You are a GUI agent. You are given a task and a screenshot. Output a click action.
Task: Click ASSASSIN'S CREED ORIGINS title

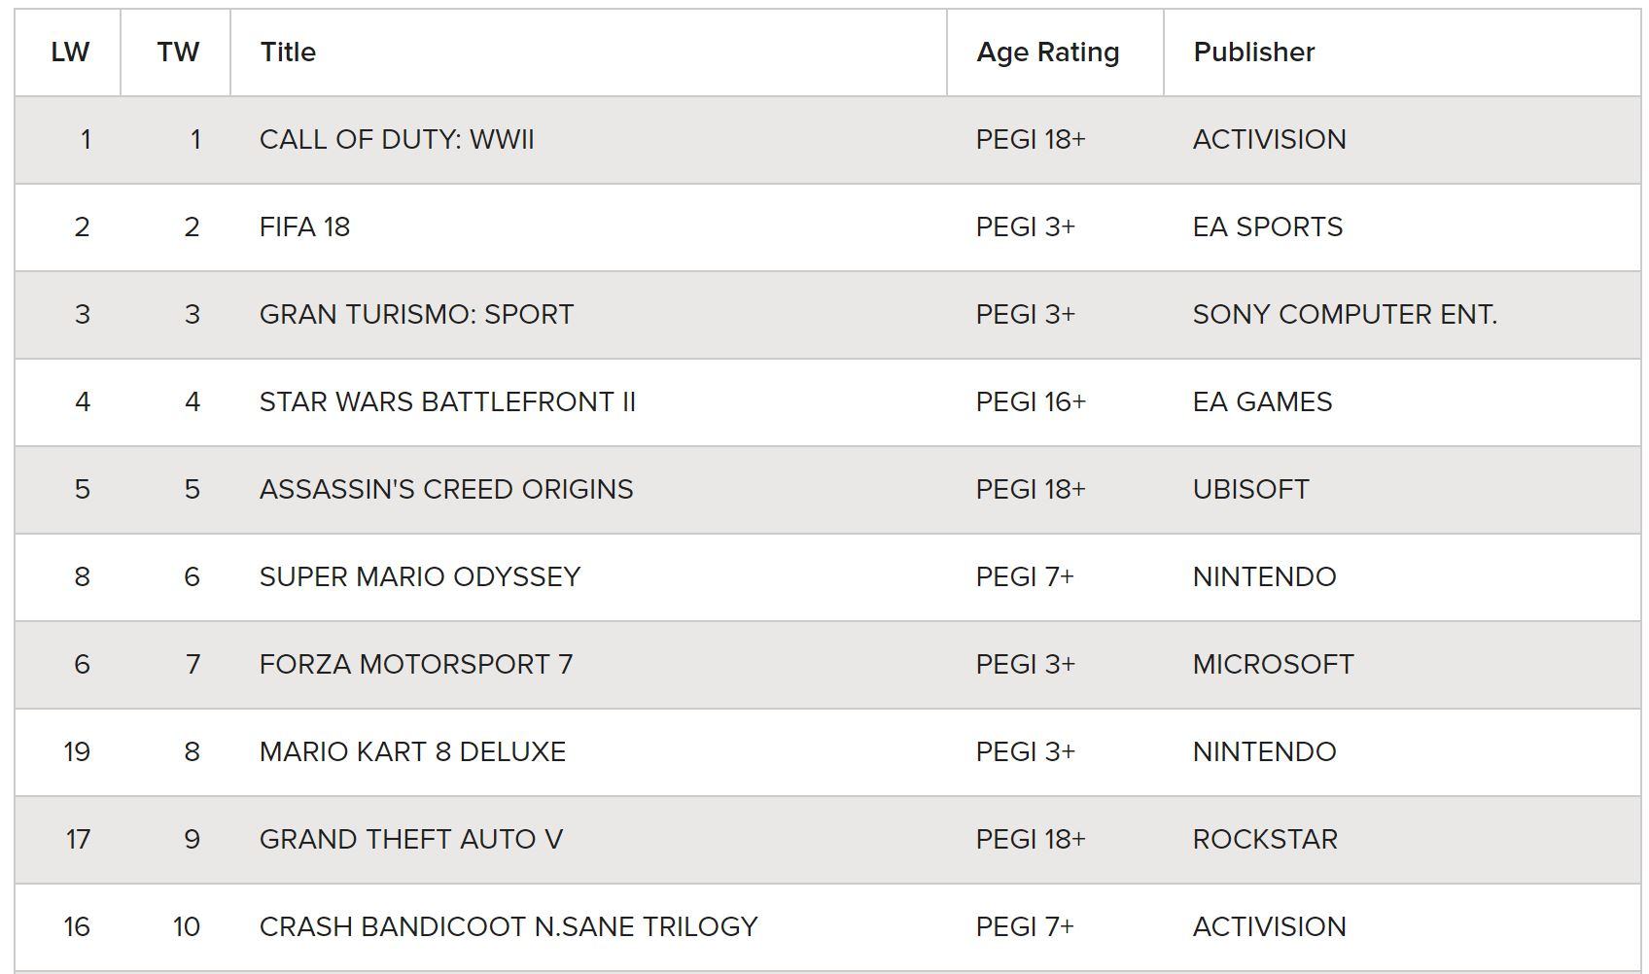click(446, 490)
